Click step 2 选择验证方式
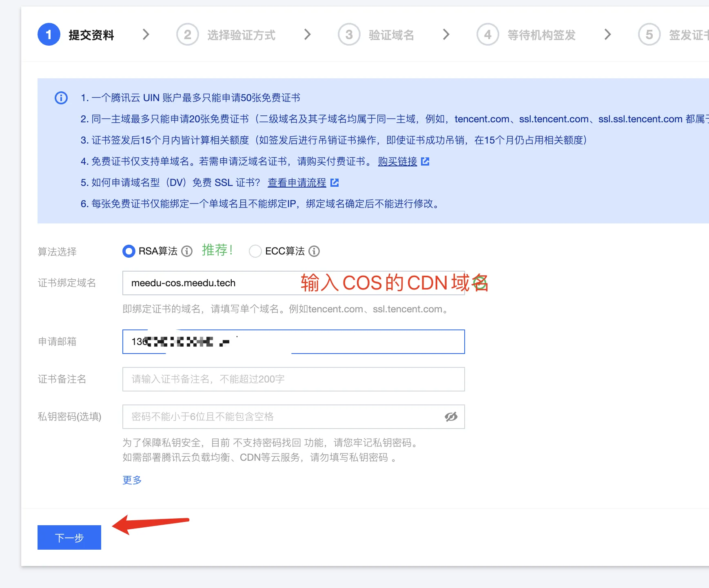Image resolution: width=709 pixels, height=588 pixels. pos(226,35)
